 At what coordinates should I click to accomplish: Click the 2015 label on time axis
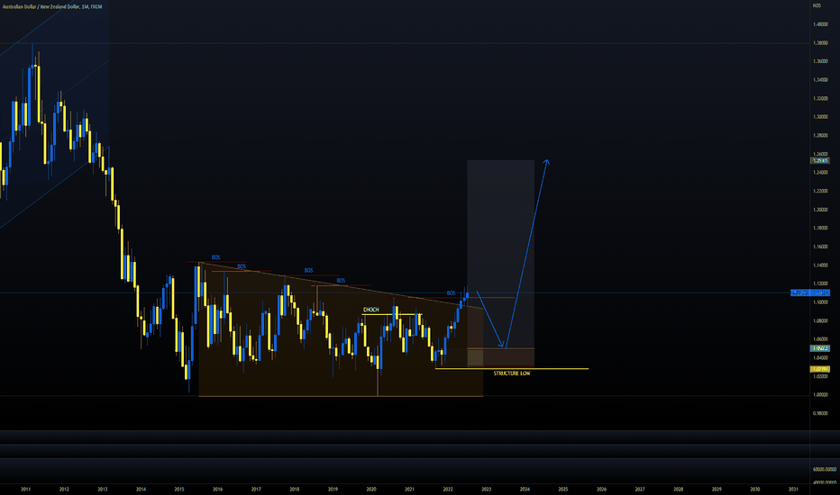point(179,489)
